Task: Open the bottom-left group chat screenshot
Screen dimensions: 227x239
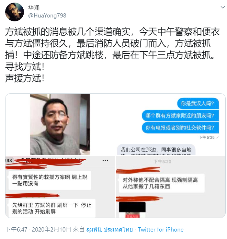Action: (x=60, y=187)
